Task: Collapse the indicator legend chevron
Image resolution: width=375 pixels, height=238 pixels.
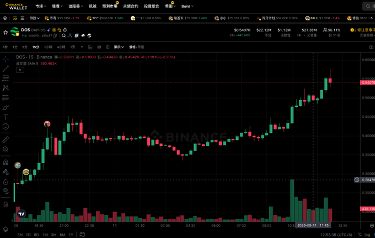Action: pos(20,70)
